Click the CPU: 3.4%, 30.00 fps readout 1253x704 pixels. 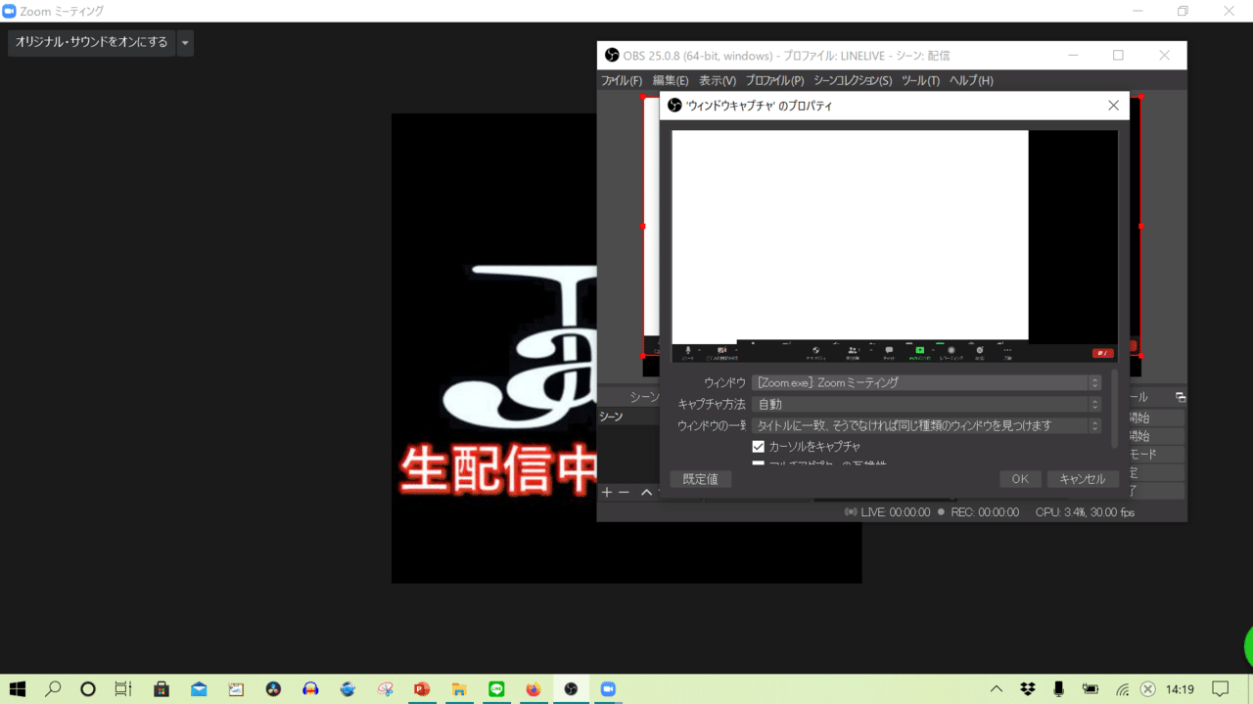tap(1085, 512)
